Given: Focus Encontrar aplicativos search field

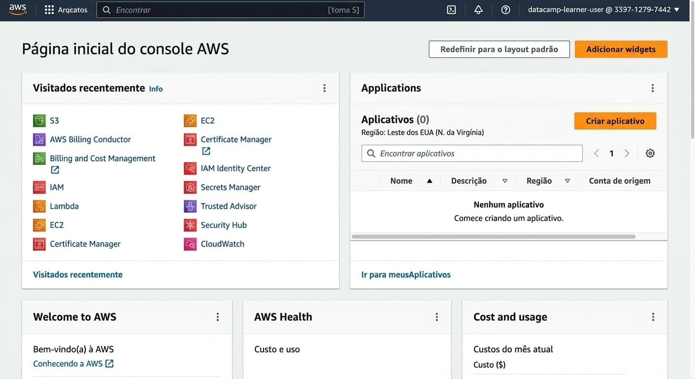Looking at the screenshot, I should pos(472,153).
